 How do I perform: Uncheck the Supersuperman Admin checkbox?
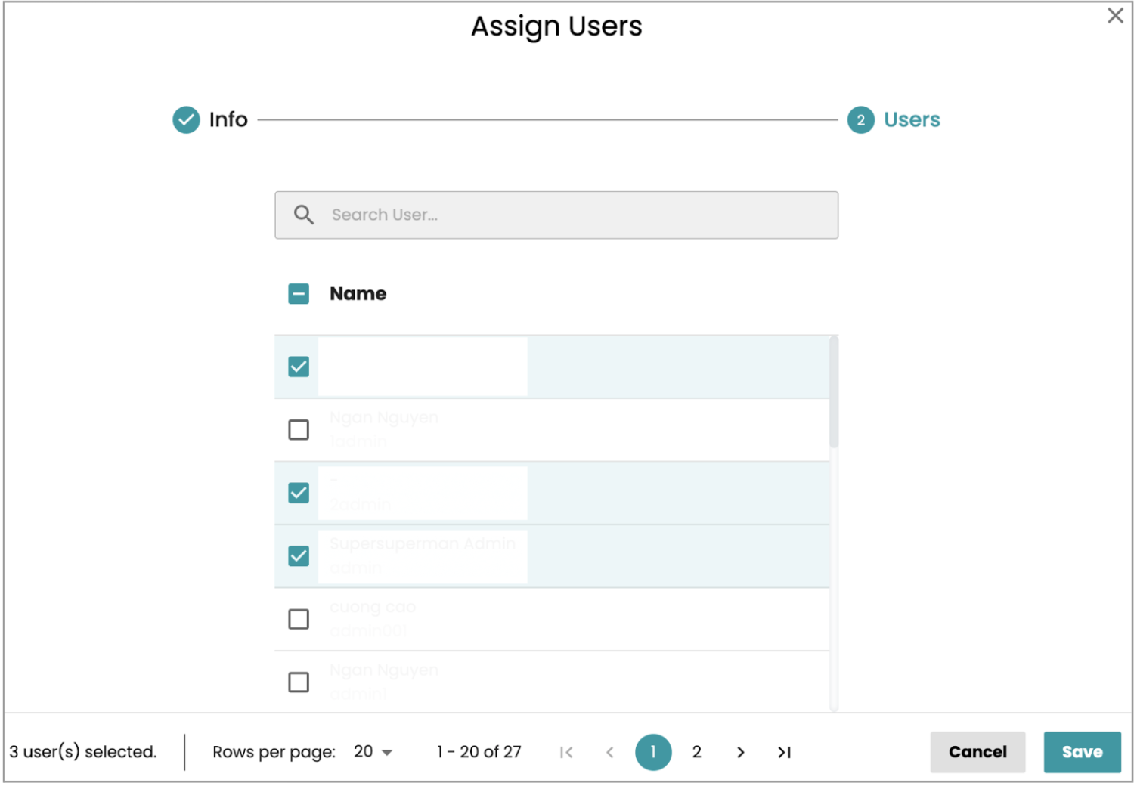pos(299,556)
